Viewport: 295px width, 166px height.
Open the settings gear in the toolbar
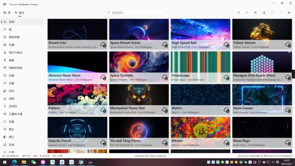(x=289, y=13)
